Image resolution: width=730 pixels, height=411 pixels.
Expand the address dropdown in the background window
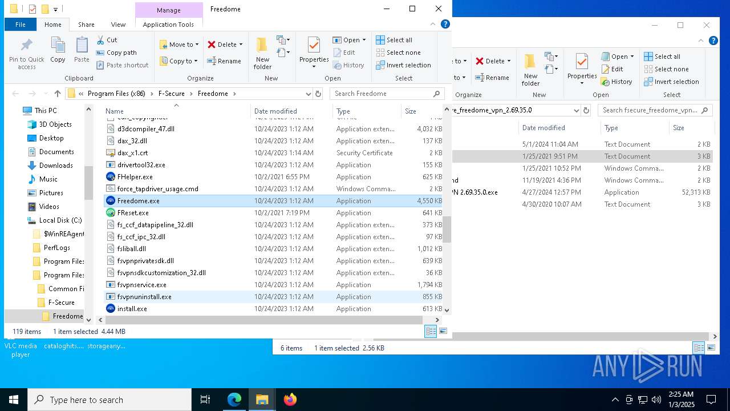575,110
